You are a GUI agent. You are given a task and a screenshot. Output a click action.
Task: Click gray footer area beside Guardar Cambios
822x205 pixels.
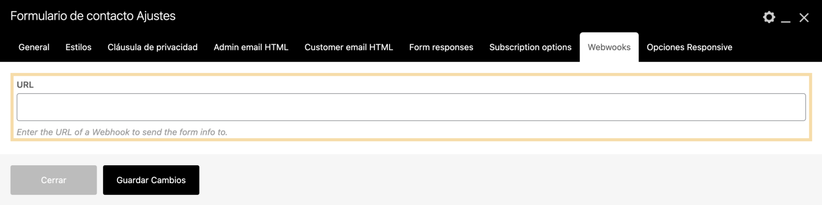pyautogui.click(x=471, y=180)
